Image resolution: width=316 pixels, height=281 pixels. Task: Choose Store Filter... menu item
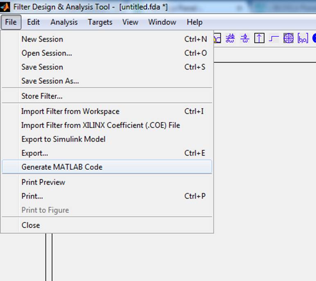click(x=42, y=96)
